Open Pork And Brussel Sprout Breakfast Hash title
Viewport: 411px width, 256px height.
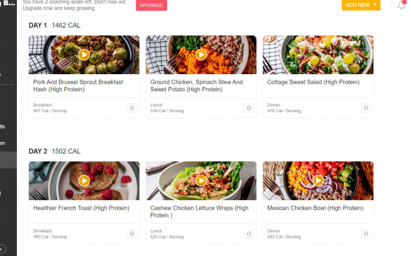point(78,86)
